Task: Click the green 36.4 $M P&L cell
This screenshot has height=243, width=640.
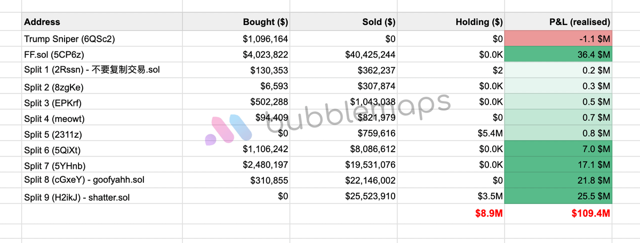Action: (x=558, y=54)
